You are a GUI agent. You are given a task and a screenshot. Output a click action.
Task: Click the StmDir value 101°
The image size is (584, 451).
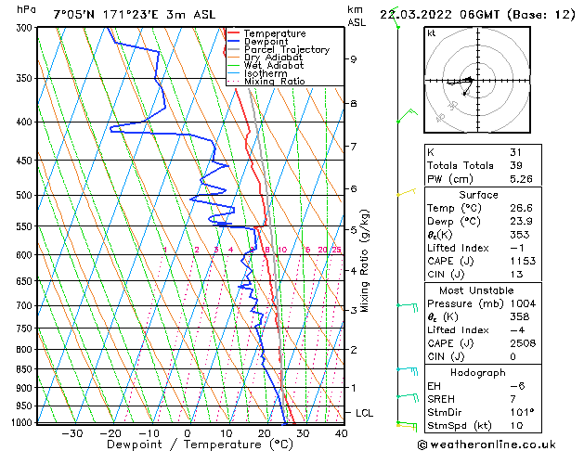522,413
